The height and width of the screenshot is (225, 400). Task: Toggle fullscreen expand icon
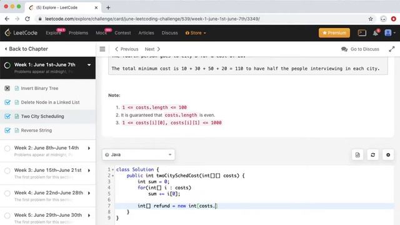click(x=392, y=49)
